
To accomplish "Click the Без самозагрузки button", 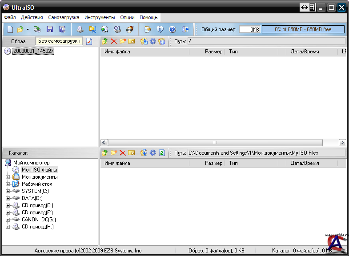I will (x=59, y=41).
